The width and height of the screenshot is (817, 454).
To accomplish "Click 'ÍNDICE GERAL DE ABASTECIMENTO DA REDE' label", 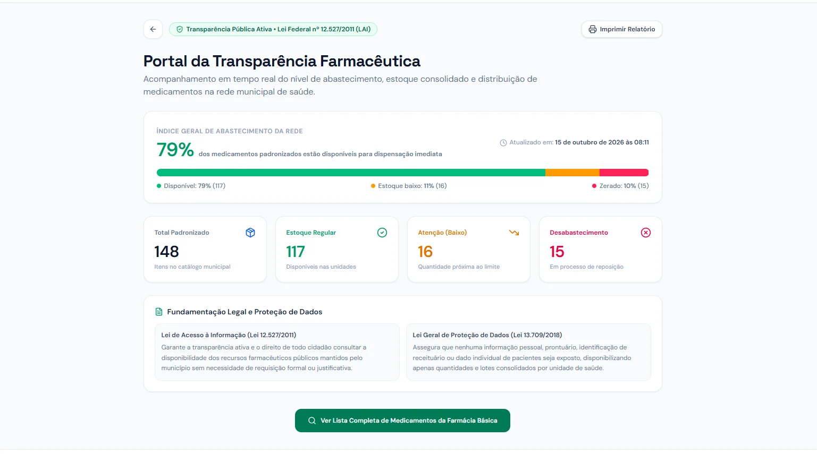I will (230, 131).
